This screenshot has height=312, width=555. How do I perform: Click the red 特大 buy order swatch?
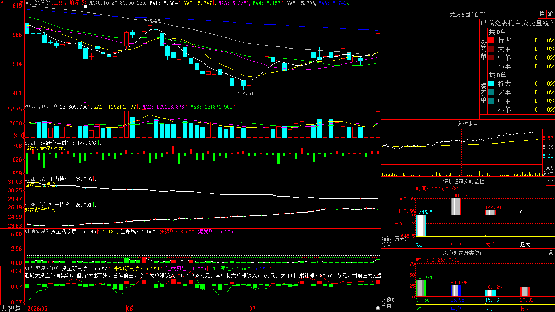(491, 40)
